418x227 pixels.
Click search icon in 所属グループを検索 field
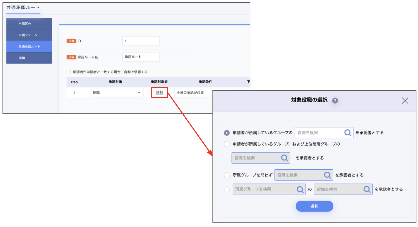click(x=300, y=189)
